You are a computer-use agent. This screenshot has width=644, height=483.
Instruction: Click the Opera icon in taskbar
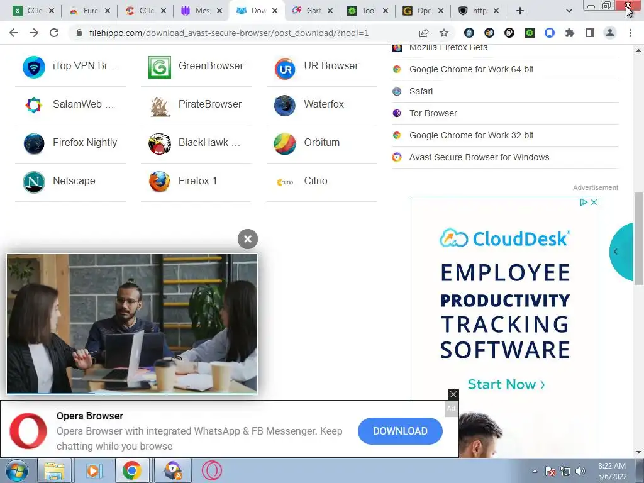coord(212,470)
